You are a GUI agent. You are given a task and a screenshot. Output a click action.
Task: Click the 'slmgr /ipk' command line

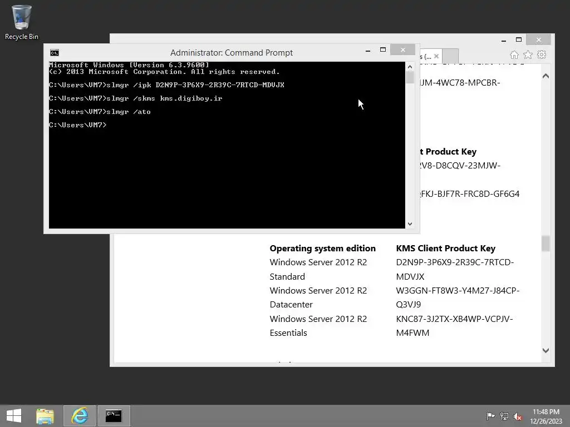[166, 85]
